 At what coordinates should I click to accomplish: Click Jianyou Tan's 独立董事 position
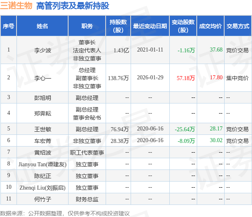click(x=87, y=164)
